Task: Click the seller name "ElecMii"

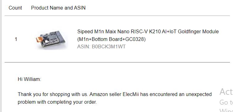Action: click(131, 94)
